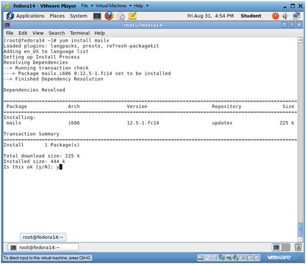Click mailx package name in table
Screen dimensions: 306x264
[14, 123]
